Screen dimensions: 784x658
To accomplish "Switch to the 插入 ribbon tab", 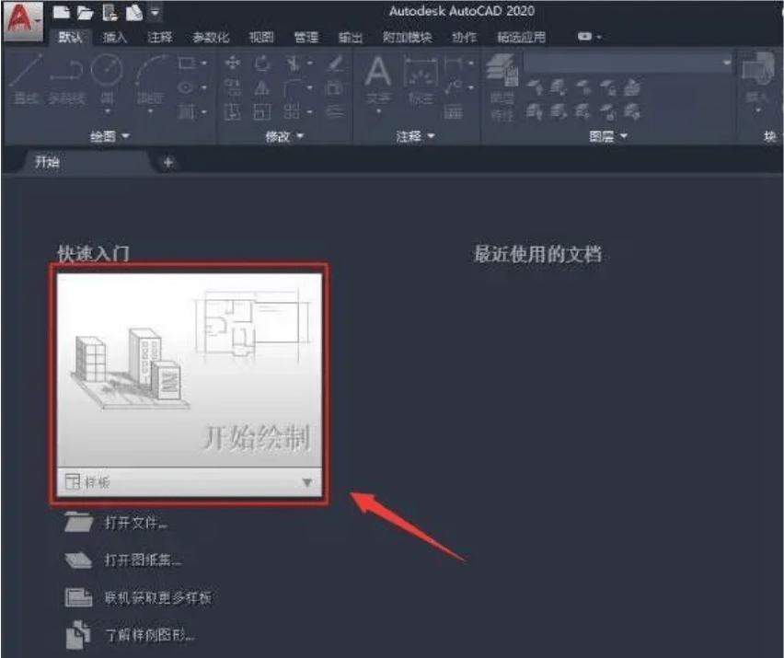I will (115, 37).
